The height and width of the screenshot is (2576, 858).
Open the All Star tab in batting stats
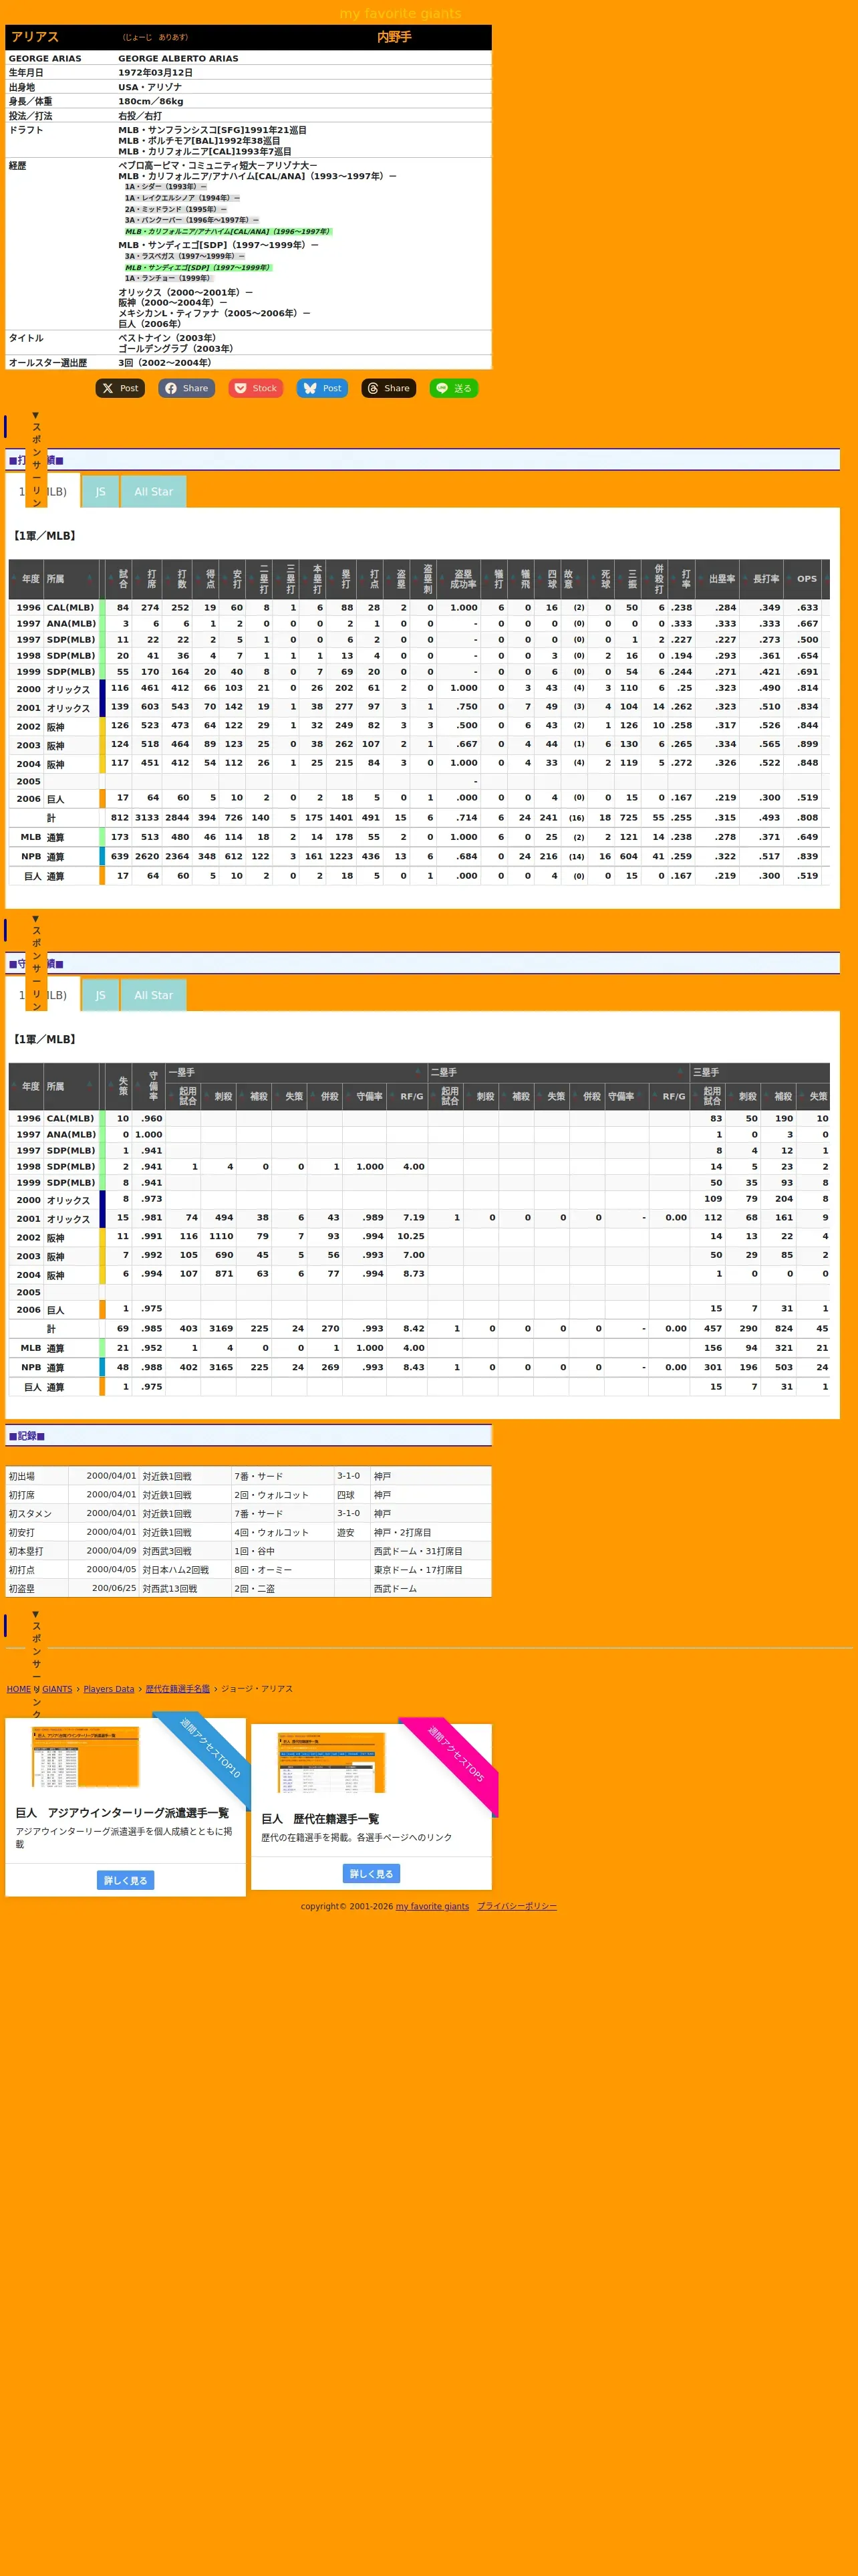[153, 491]
